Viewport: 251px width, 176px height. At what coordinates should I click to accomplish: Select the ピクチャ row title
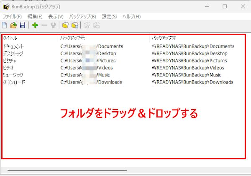pos(10,61)
